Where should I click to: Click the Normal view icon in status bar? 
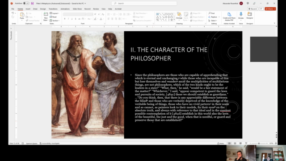click(x=229, y=143)
